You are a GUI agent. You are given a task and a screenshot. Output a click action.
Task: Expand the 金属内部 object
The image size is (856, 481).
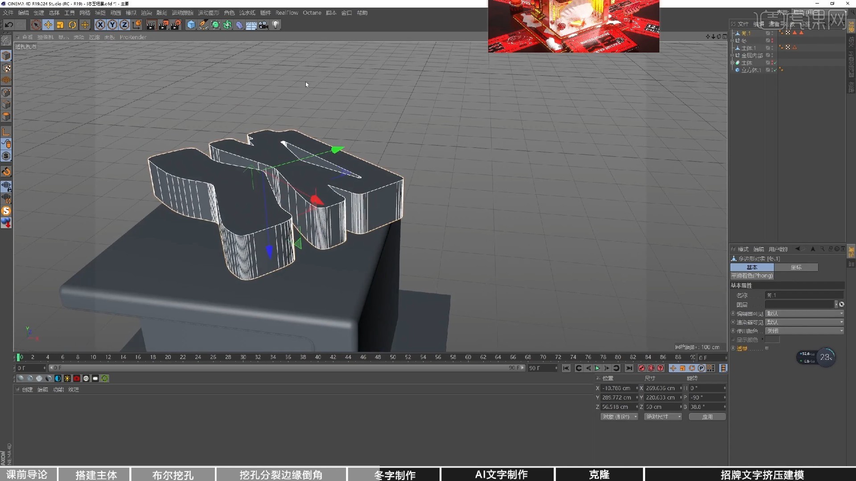pos(732,56)
